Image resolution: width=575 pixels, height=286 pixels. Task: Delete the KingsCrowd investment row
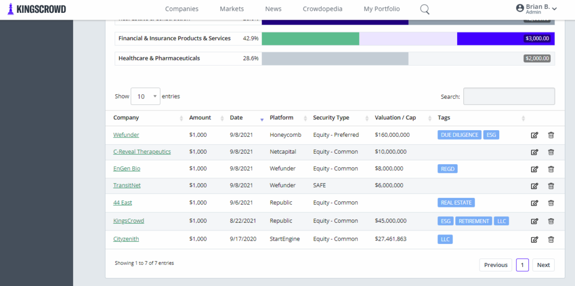coord(551,221)
